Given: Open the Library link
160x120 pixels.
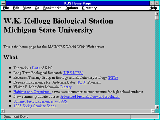Looking at the screenshot, I should [x=66, y=87].
